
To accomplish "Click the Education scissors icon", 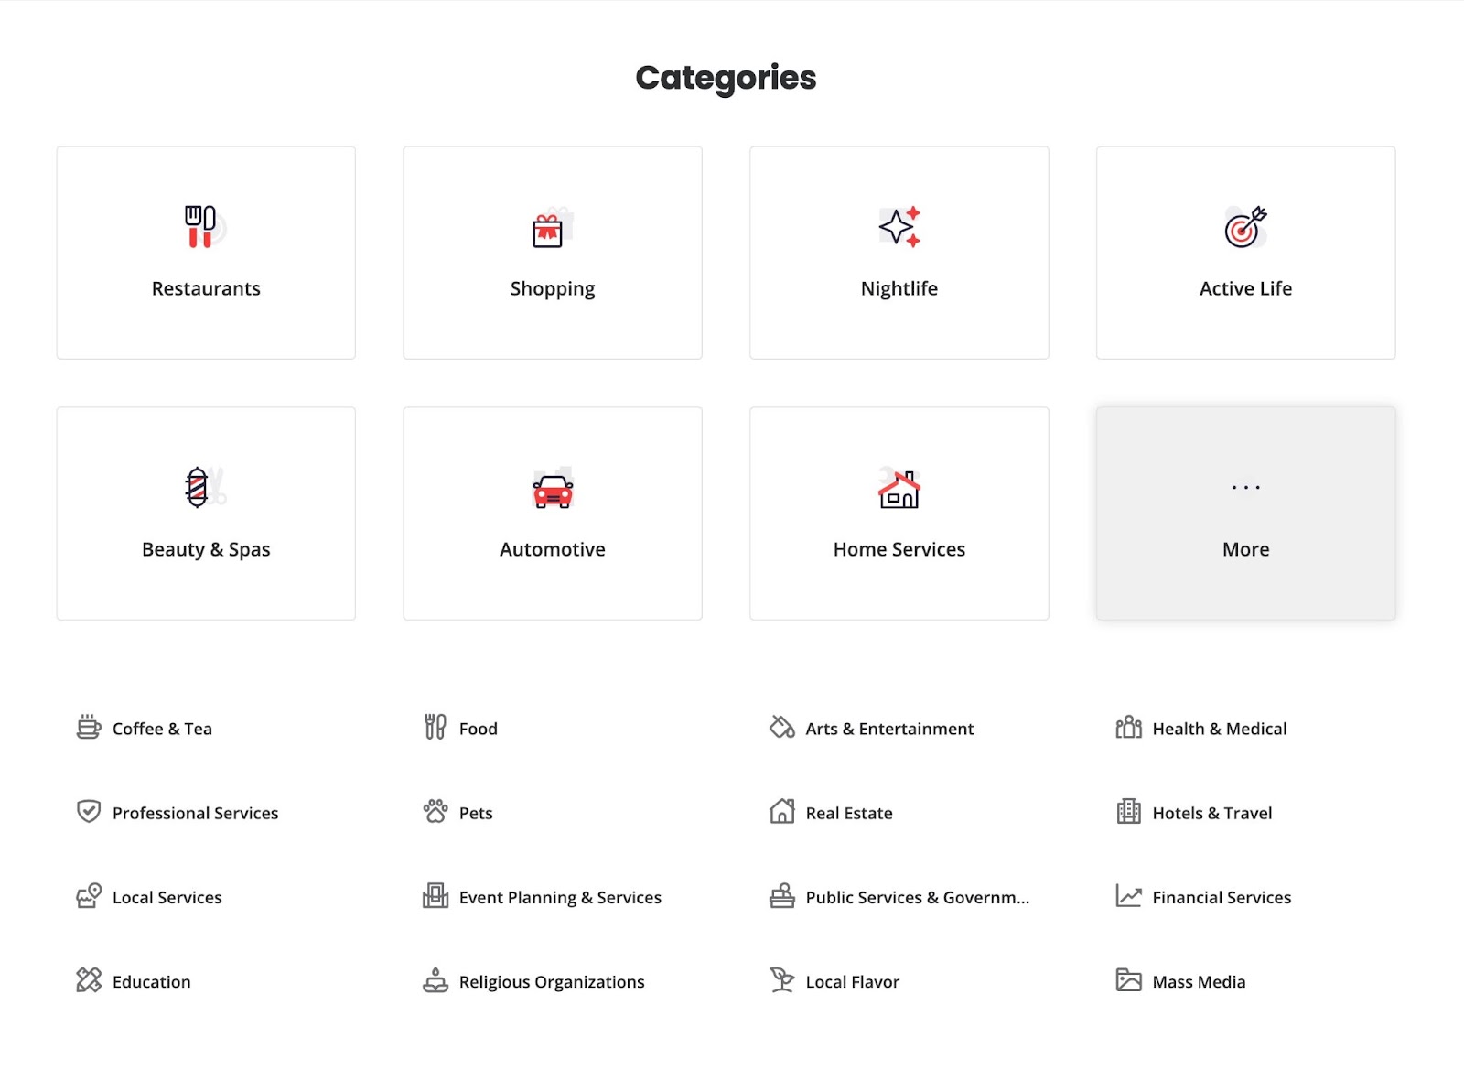I will click(x=87, y=980).
